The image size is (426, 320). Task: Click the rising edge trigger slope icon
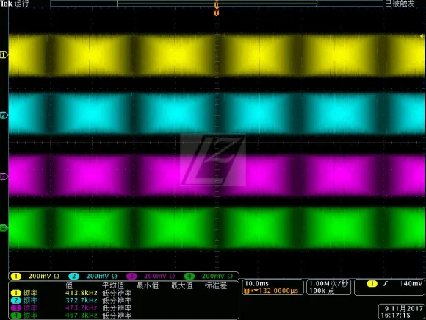[x=385, y=284]
